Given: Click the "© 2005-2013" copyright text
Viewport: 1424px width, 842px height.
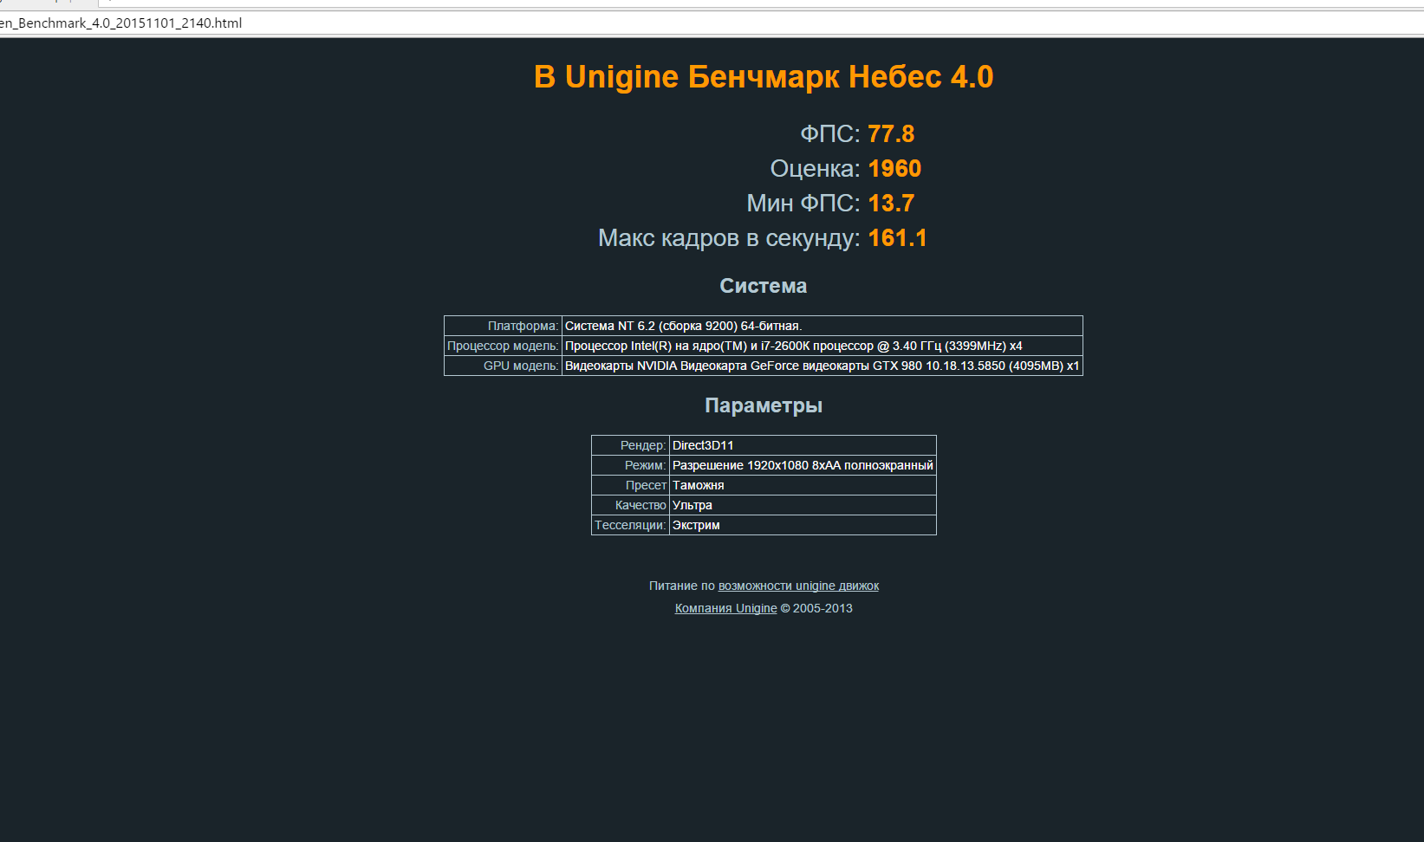Looking at the screenshot, I should [x=816, y=608].
